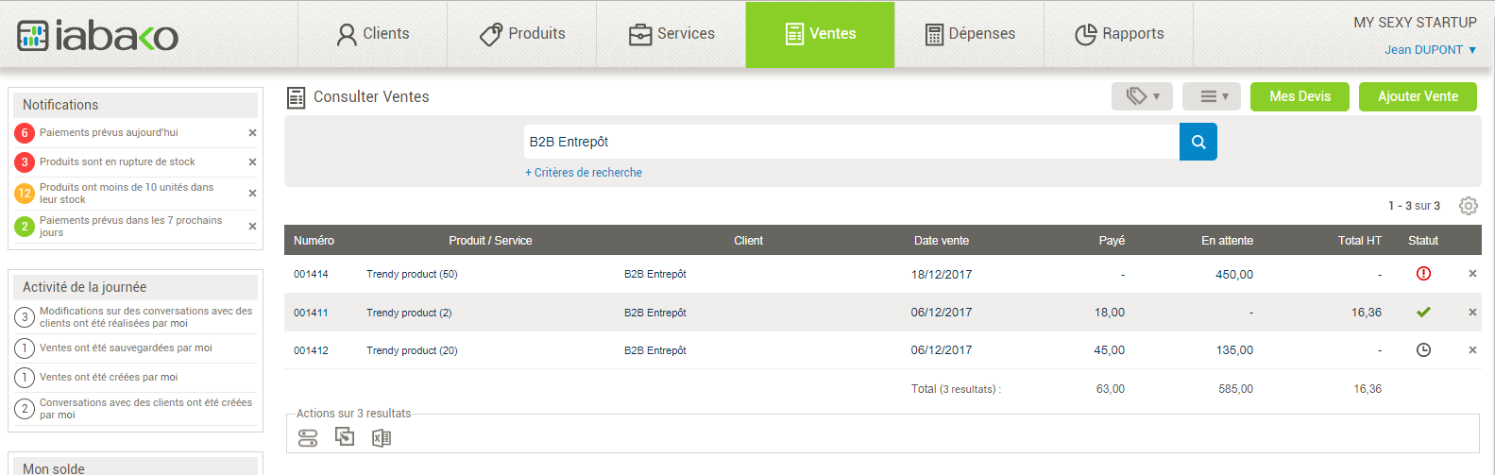
Task: Delete sale row 001411
Action: (x=1472, y=313)
